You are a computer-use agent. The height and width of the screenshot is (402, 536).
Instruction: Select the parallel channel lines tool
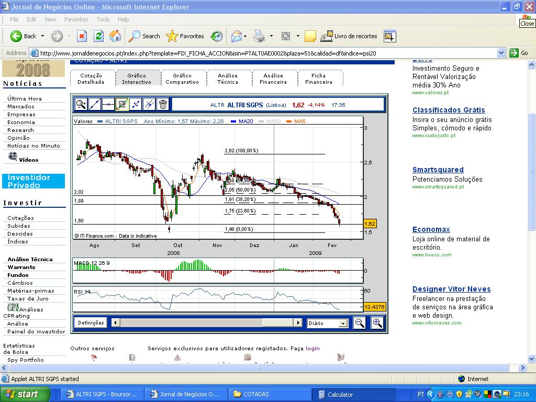149,104
